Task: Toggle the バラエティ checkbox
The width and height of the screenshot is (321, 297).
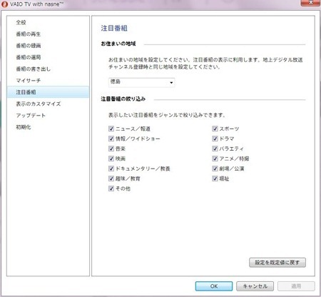Action: coord(215,148)
